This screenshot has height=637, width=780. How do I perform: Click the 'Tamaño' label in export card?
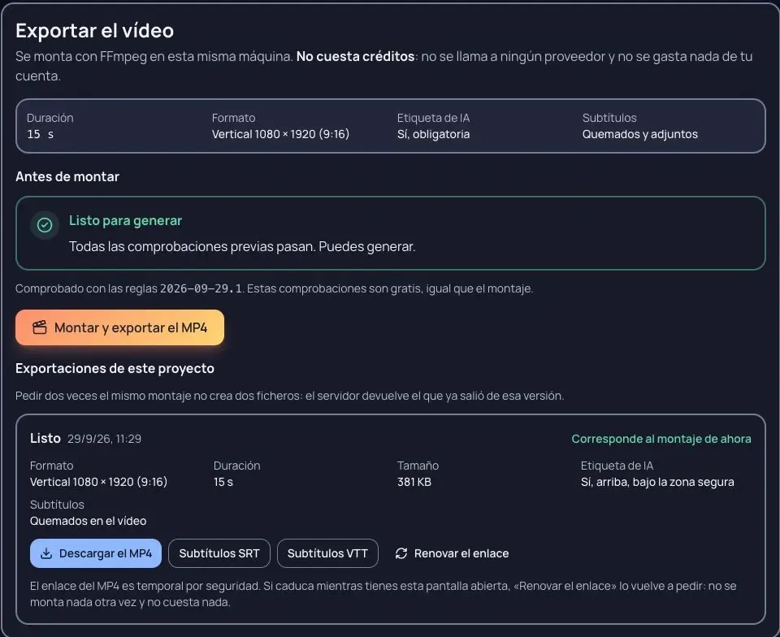[x=418, y=466]
